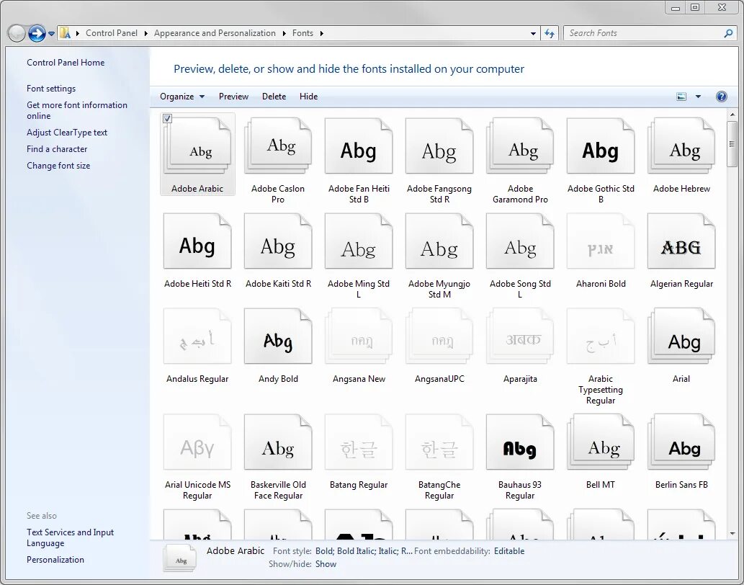
Task: Change the view with the view icon
Action: click(x=681, y=97)
